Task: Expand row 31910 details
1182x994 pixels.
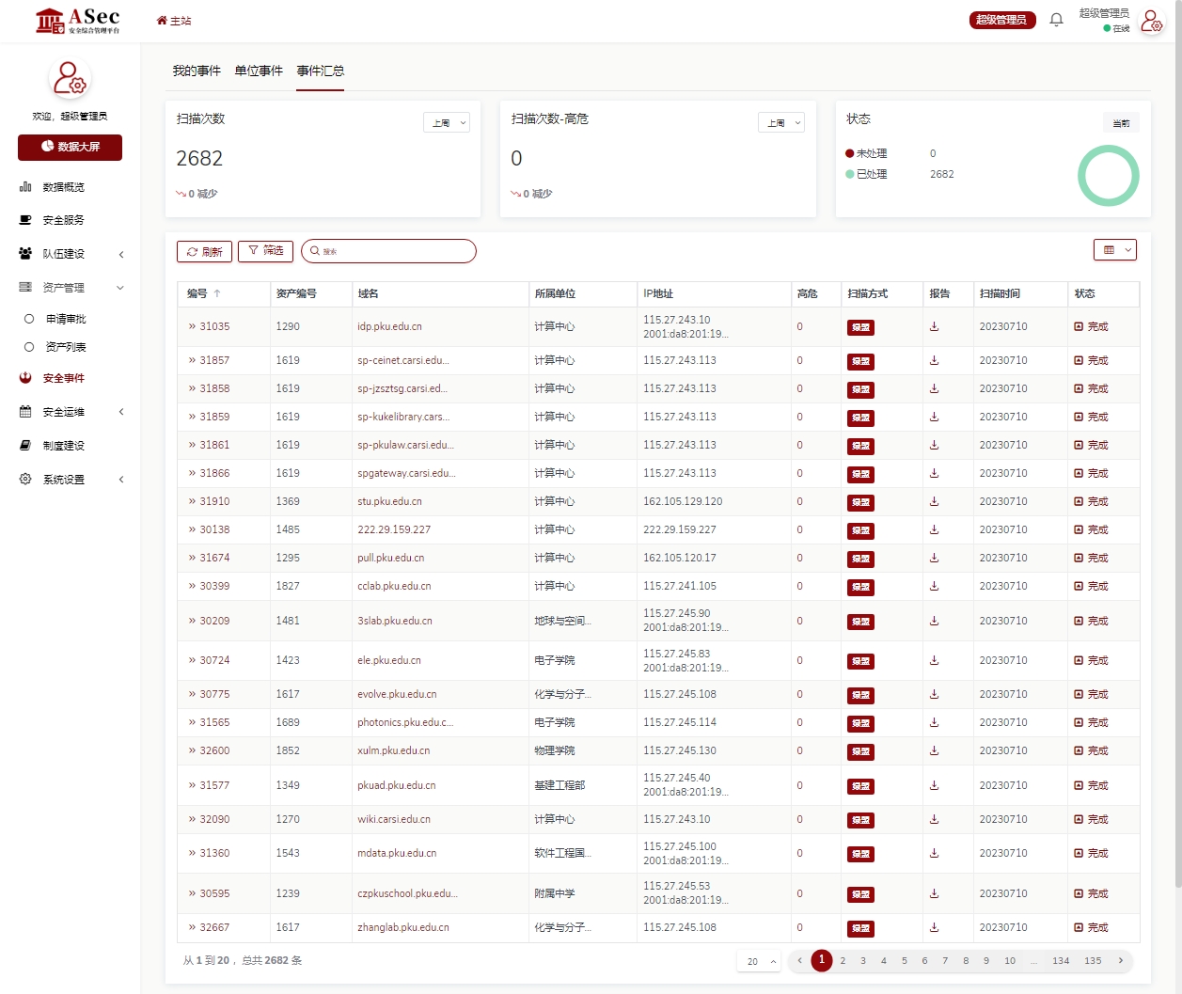Action: [192, 501]
